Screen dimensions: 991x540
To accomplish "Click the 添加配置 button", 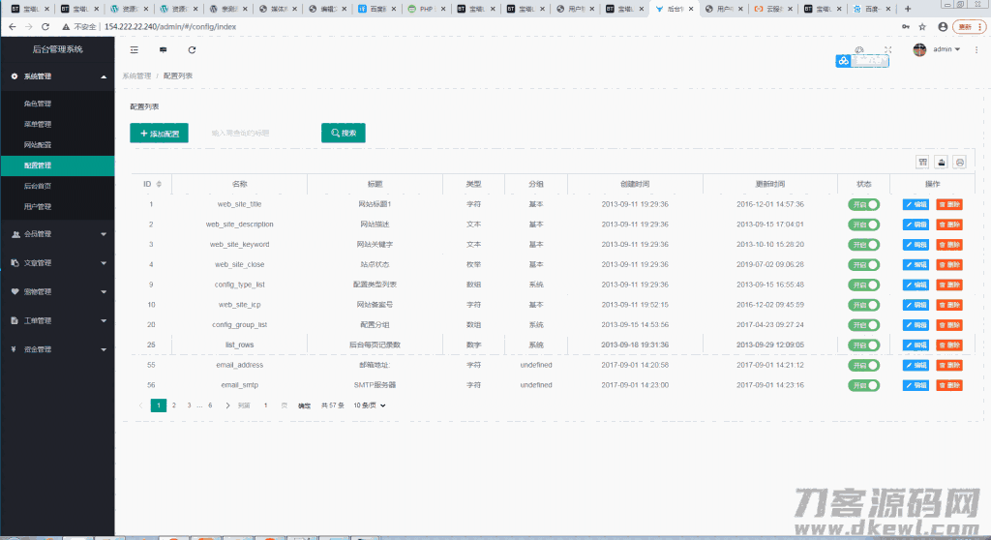I will coord(159,134).
